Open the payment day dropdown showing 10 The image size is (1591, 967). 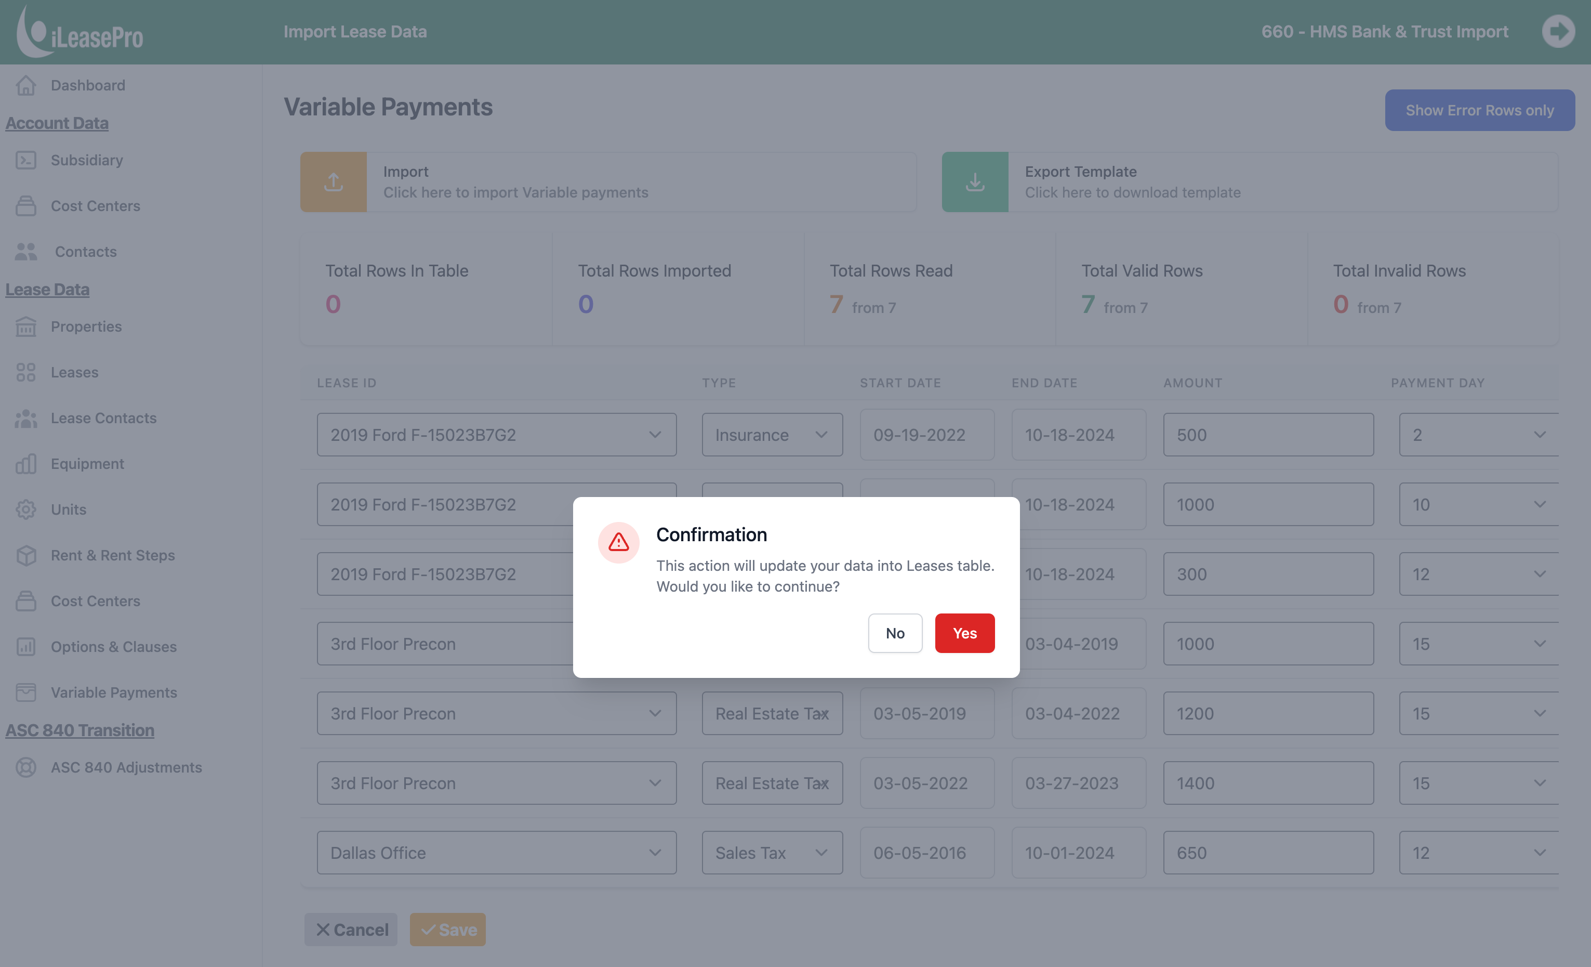tap(1479, 504)
